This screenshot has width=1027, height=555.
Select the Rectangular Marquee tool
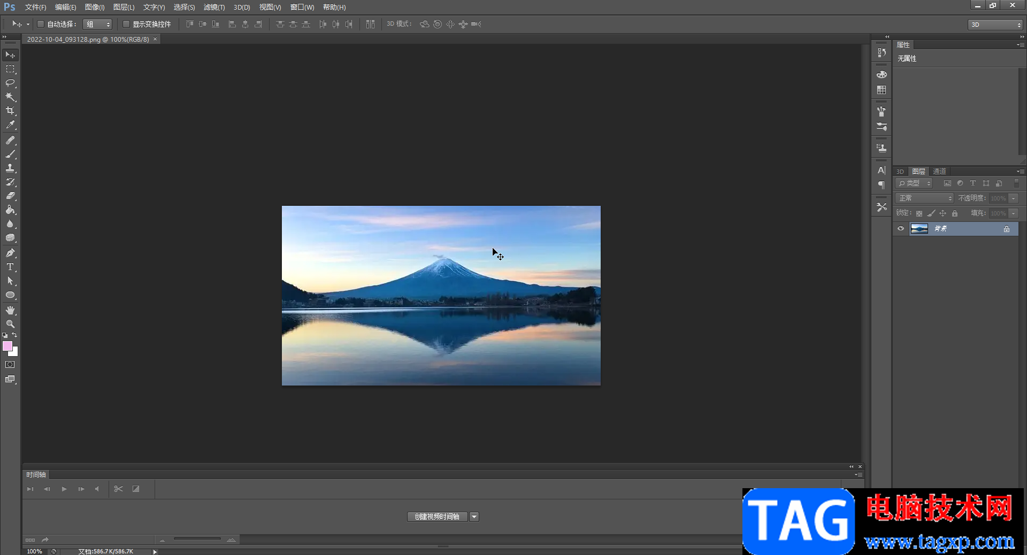[x=10, y=69]
